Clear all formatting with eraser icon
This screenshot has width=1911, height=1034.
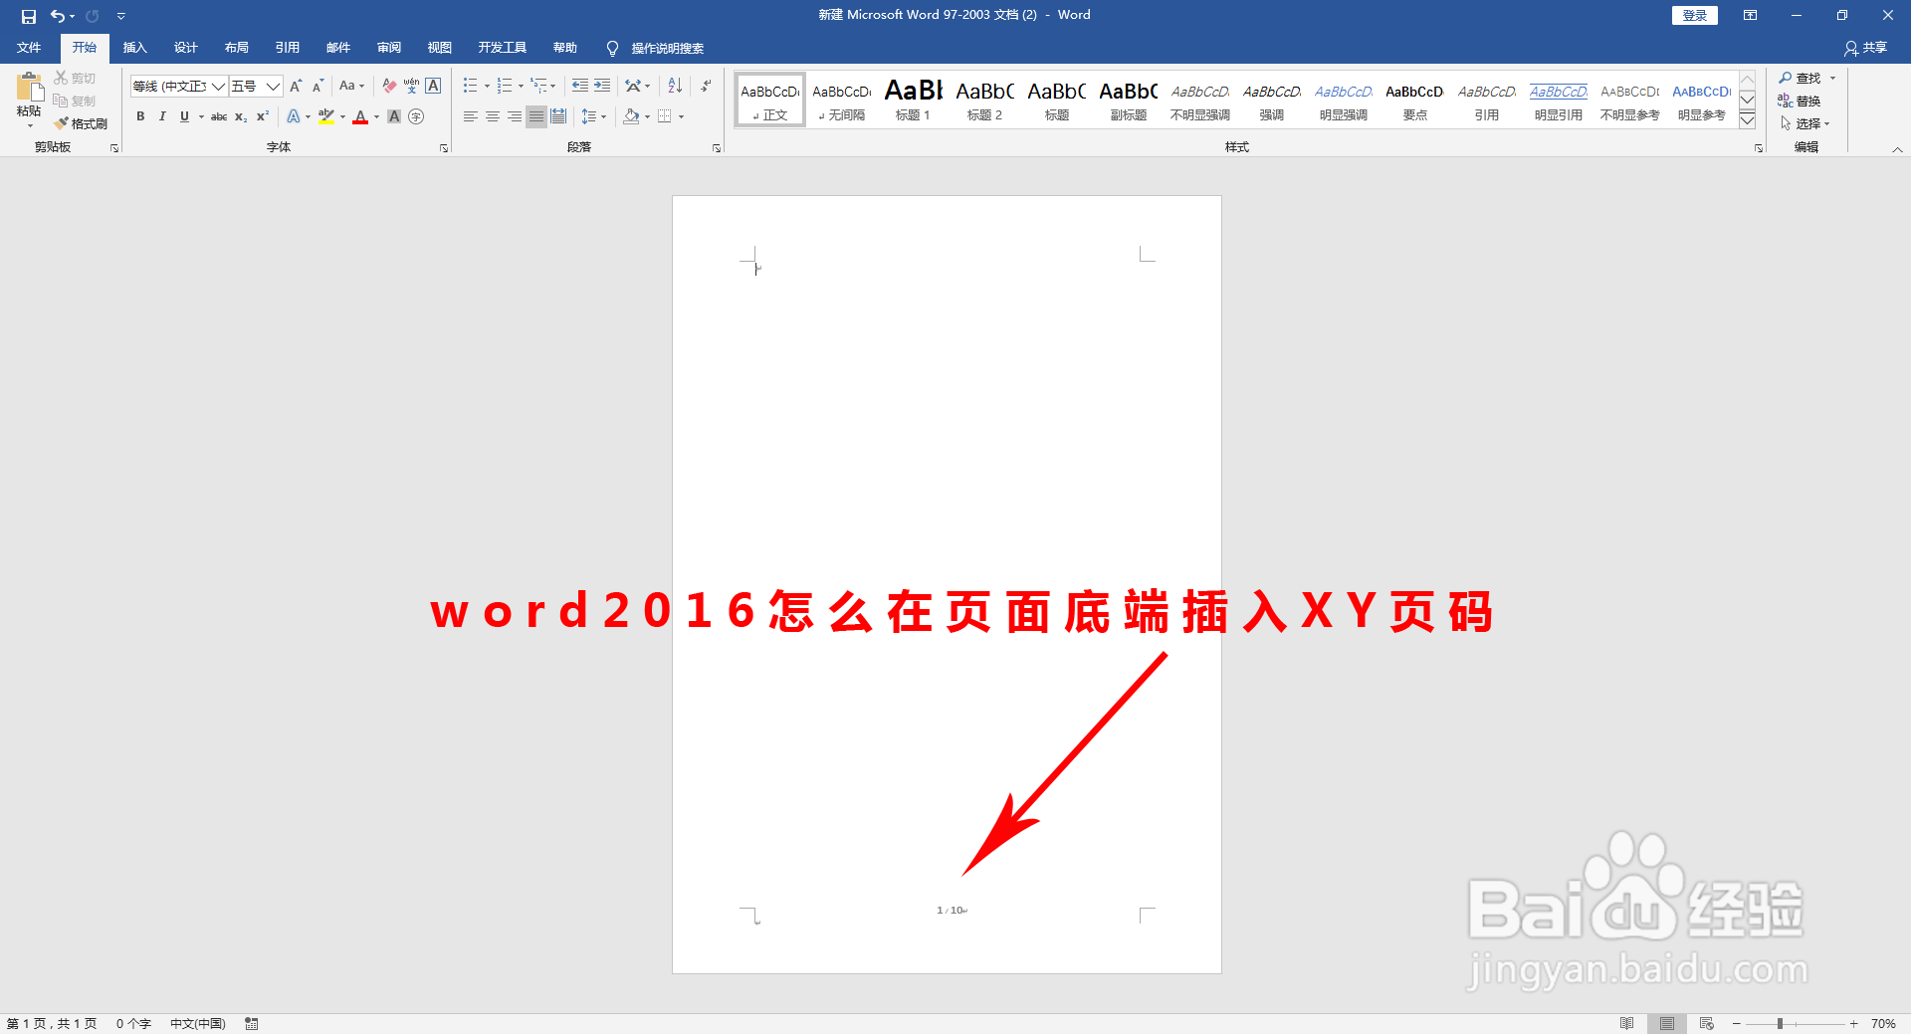tap(391, 87)
